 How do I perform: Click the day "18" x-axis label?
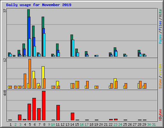click(x=91, y=124)
